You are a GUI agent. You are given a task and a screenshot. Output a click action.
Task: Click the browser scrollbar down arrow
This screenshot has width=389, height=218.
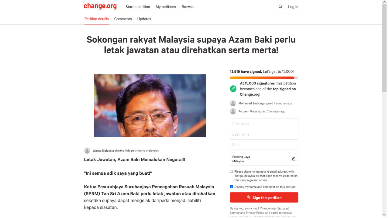[x=384, y=215]
